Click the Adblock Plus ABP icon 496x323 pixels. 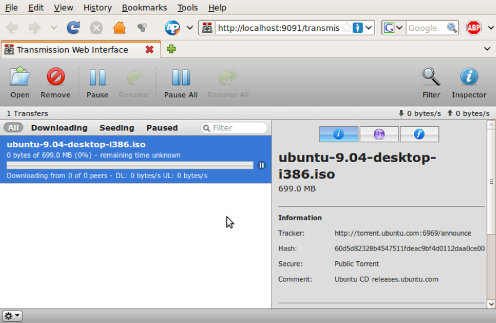[x=474, y=28]
